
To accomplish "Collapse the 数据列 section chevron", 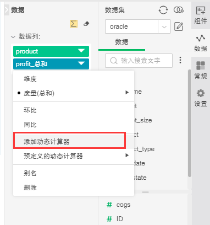I will coord(13,37).
